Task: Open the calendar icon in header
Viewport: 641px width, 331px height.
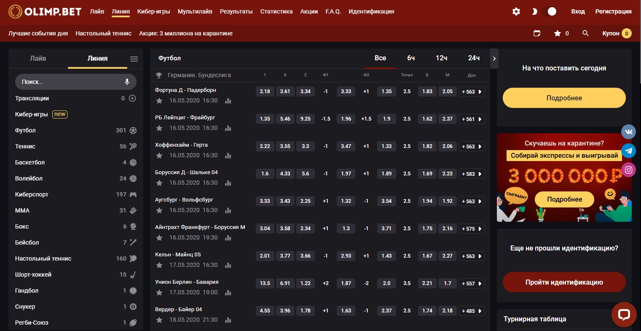Action: click(x=537, y=33)
